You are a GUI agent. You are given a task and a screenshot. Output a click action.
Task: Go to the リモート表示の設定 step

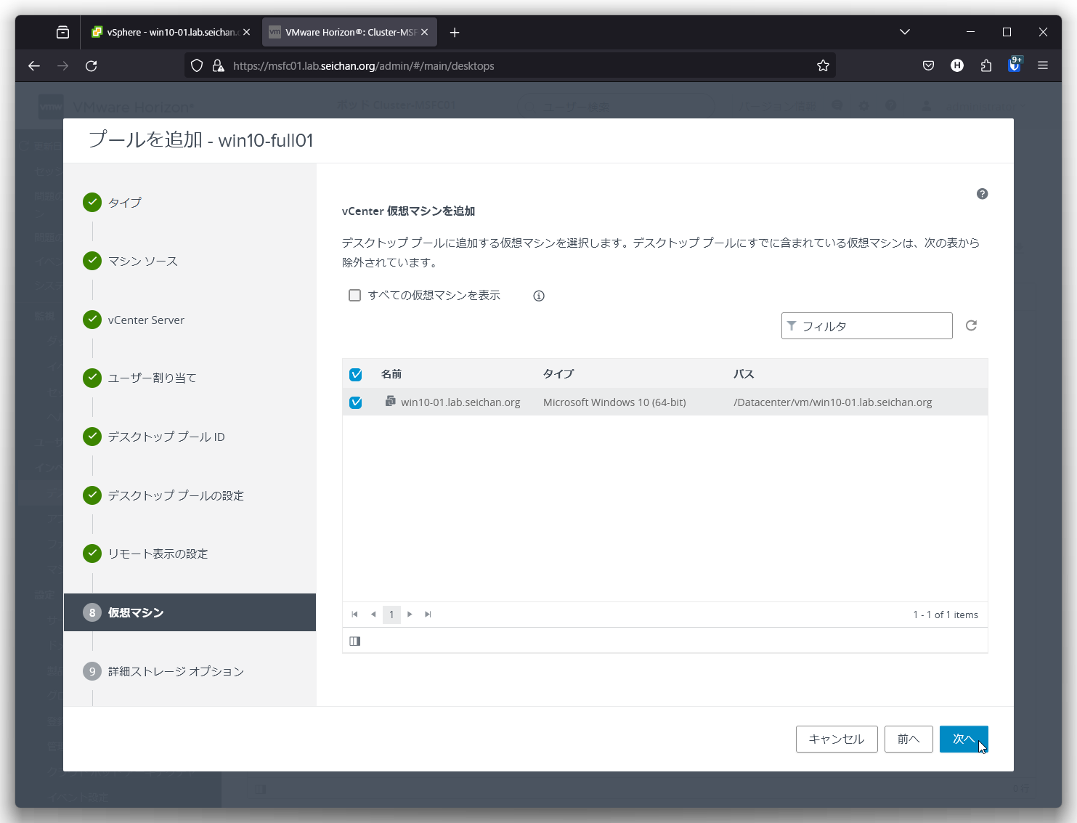click(x=145, y=554)
